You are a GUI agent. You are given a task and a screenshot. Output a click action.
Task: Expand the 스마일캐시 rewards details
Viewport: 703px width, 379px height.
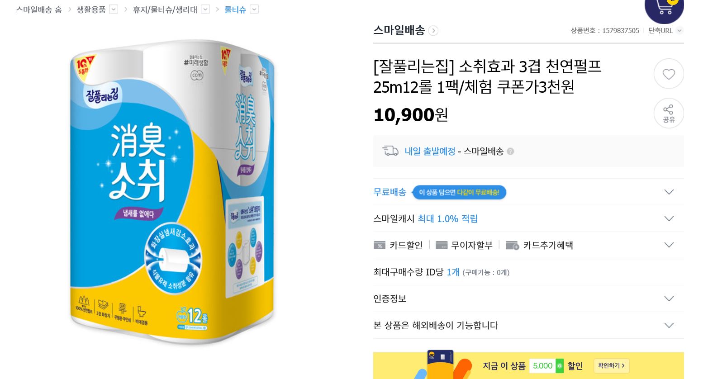pyautogui.click(x=669, y=219)
